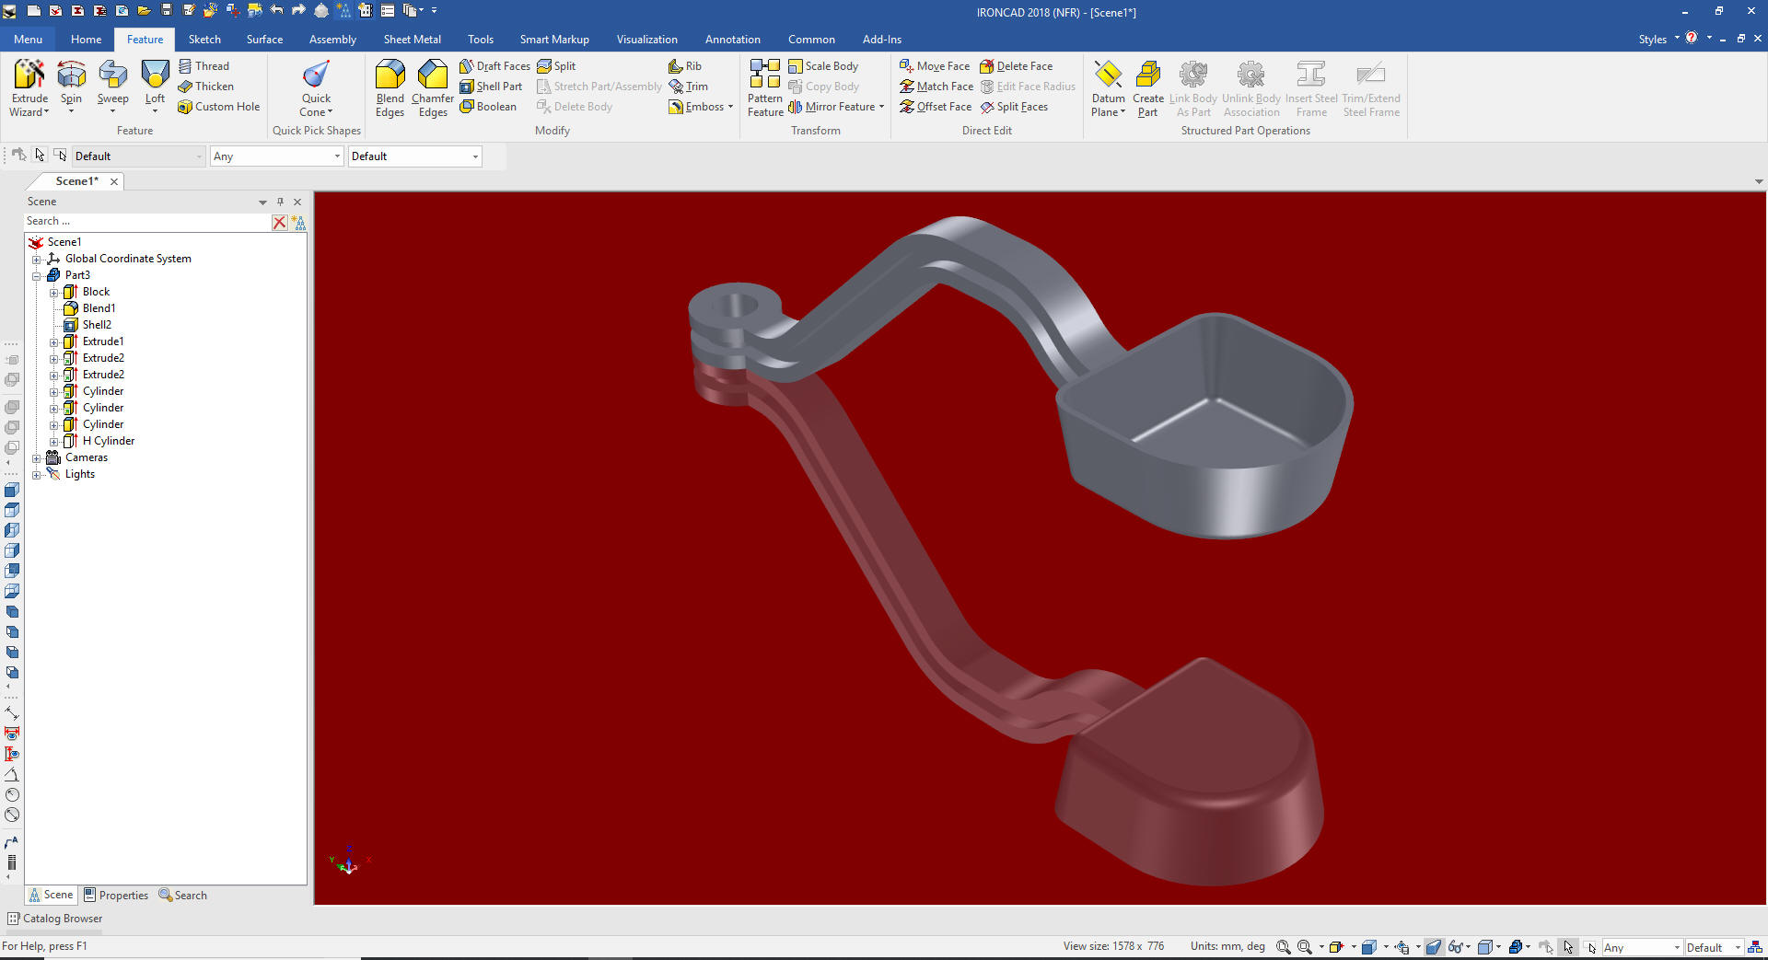The height and width of the screenshot is (960, 1768).
Task: Click the Datum Plane icon
Action: [1108, 75]
